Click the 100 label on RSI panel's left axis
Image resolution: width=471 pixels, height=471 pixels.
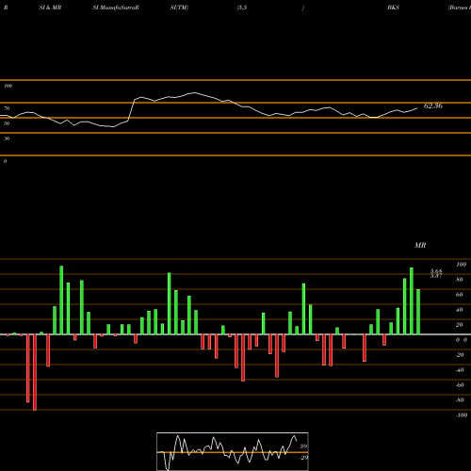8,86
